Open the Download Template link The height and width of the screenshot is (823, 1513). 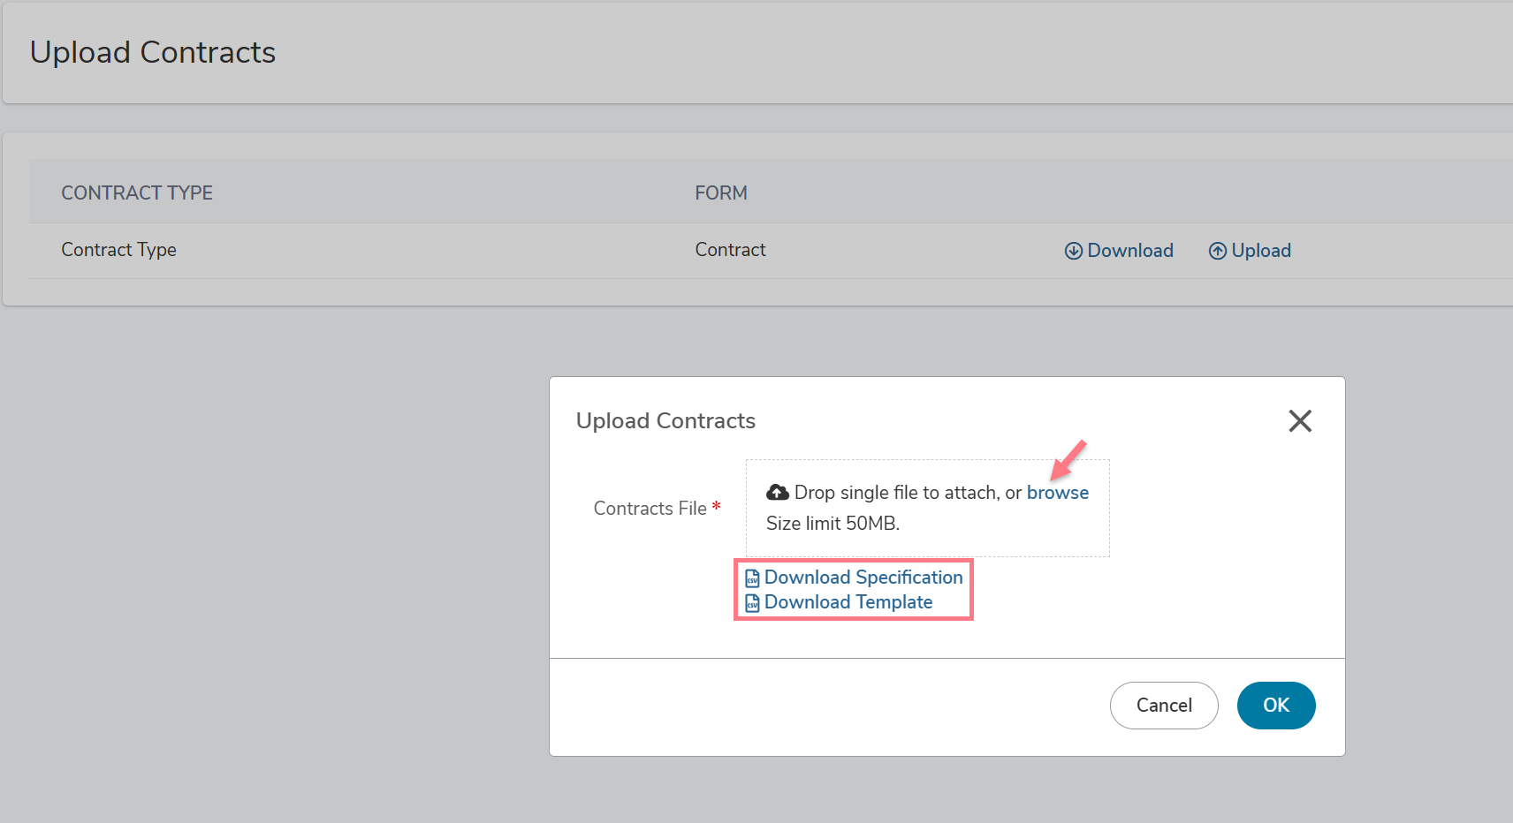point(848,602)
